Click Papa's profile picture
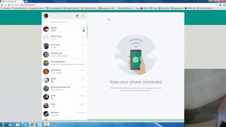This screenshot has height=127, width=226. (46, 105)
